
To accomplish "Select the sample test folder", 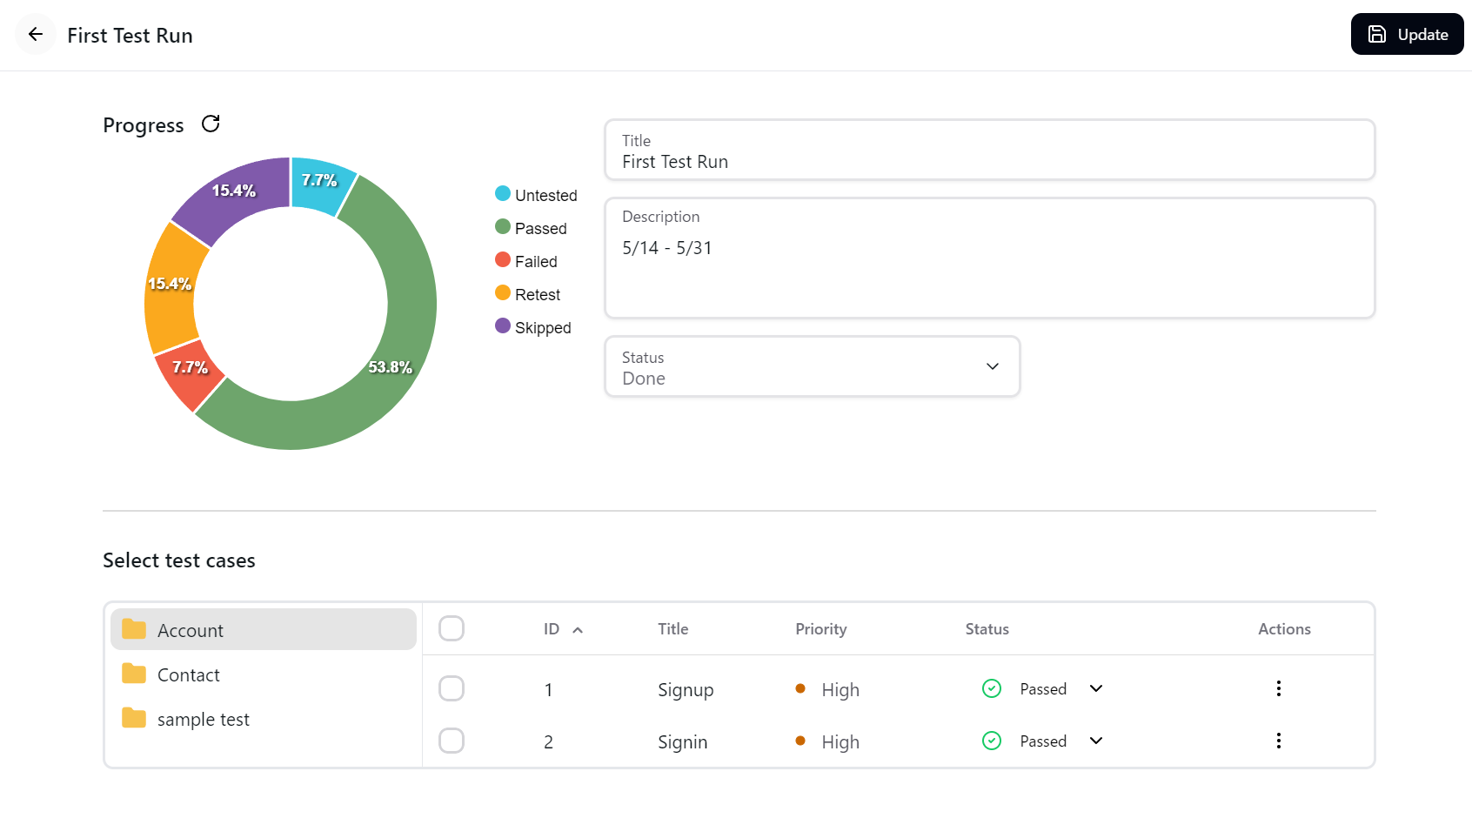I will point(204,720).
